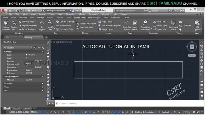205x115 pixels.
Task: Click the keyword search field in title bar
Action: pos(129,11)
